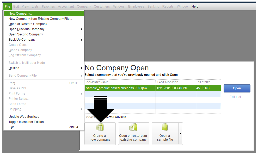Open the Lists menu
Viewport: 258px width, 155px height.
tap(35, 7)
